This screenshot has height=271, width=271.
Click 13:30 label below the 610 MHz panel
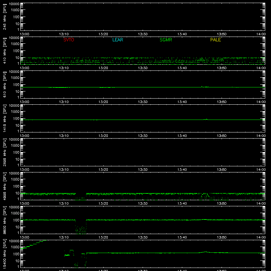click(143, 102)
